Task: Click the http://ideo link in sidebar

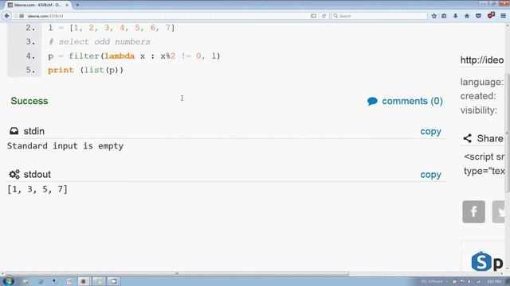Action: pos(482,60)
